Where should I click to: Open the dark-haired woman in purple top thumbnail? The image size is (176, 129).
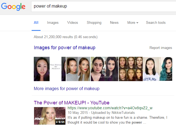click(x=104, y=69)
